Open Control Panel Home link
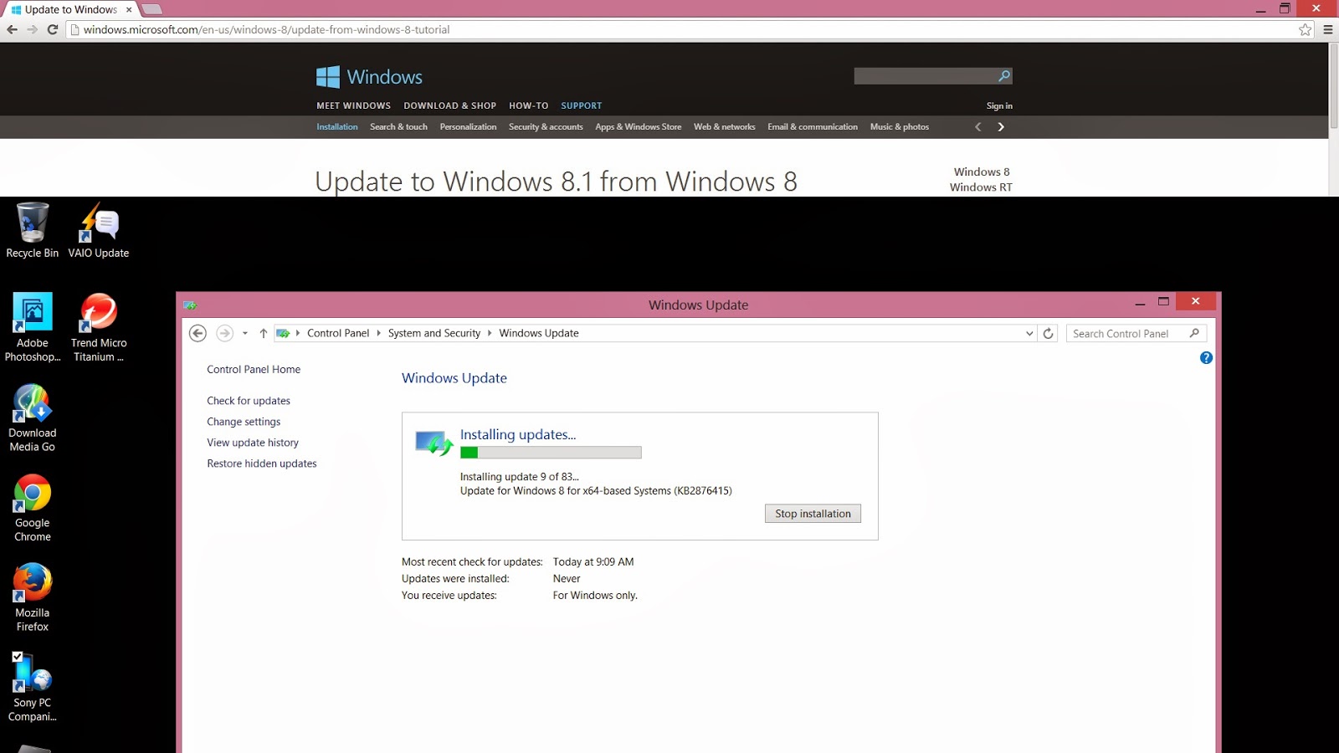Viewport: 1339px width, 753px height. pos(254,369)
